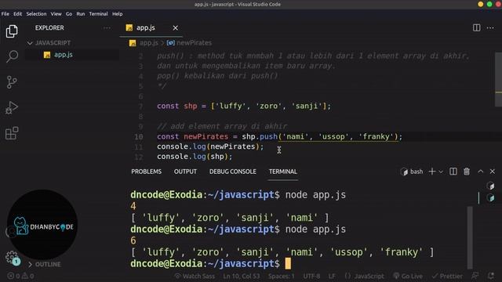Select the bash terminal label
This screenshot has width=502, height=282.
tap(412, 172)
